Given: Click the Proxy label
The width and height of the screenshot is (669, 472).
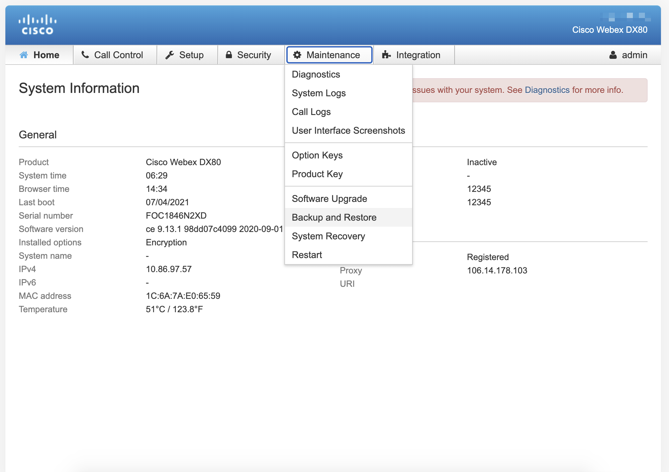Looking at the screenshot, I should (x=351, y=270).
